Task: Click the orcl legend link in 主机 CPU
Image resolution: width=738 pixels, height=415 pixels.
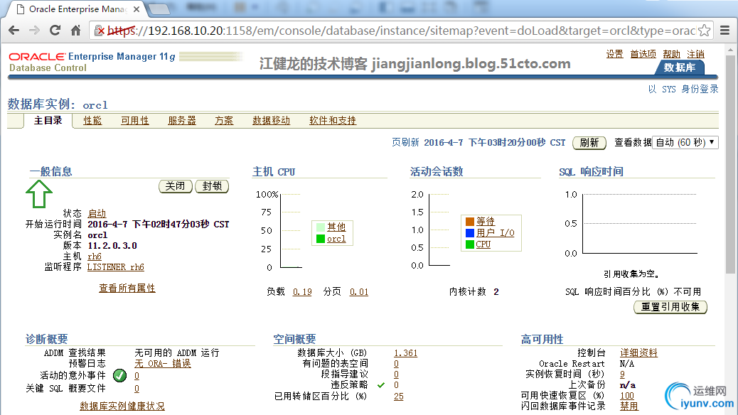Action: click(336, 239)
